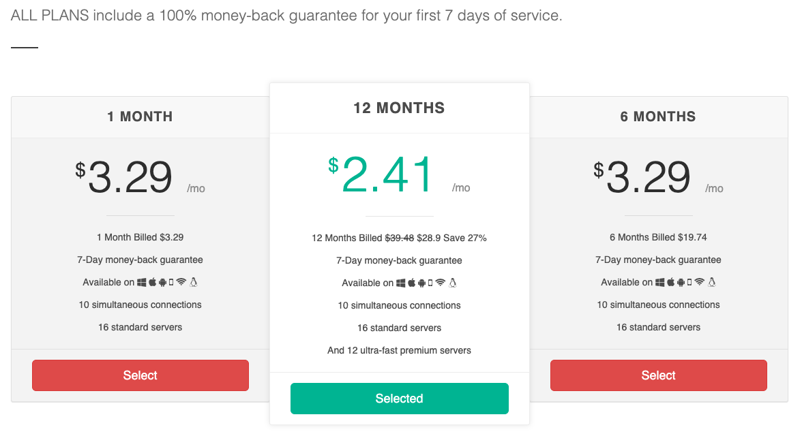Screen dimensions: 802x434
Task: Click Windows icon in 12 Months plan
Action: point(401,283)
